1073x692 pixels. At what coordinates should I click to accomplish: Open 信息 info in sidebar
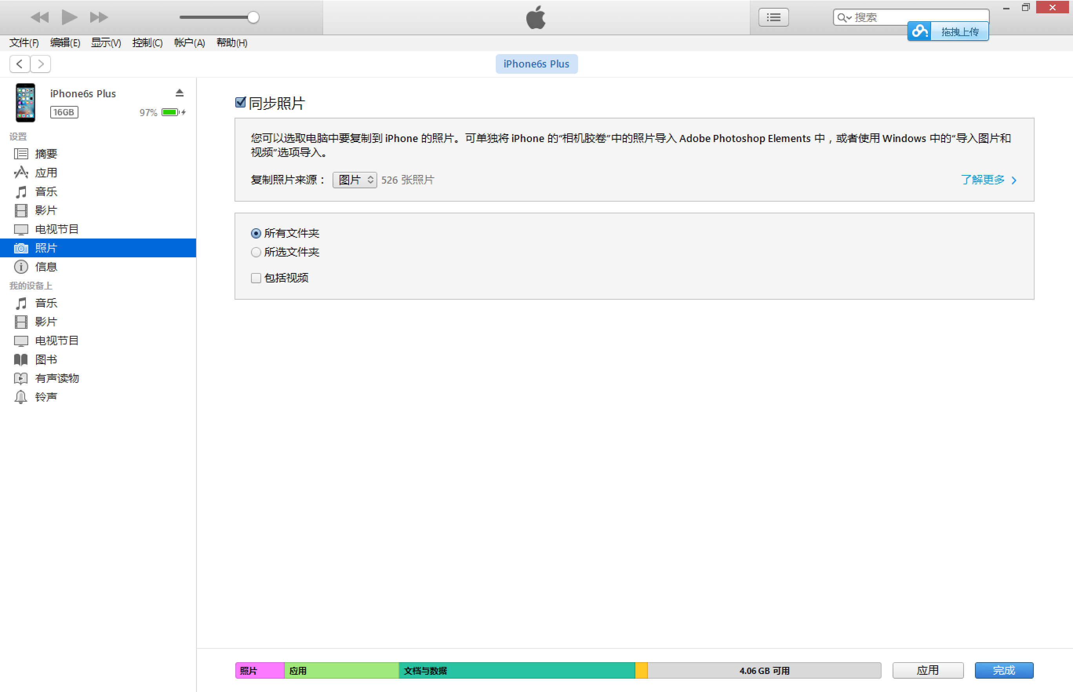click(x=98, y=267)
